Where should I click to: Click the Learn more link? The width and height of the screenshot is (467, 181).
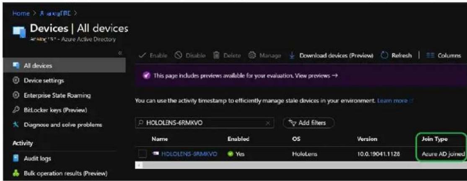pyautogui.click(x=394, y=101)
